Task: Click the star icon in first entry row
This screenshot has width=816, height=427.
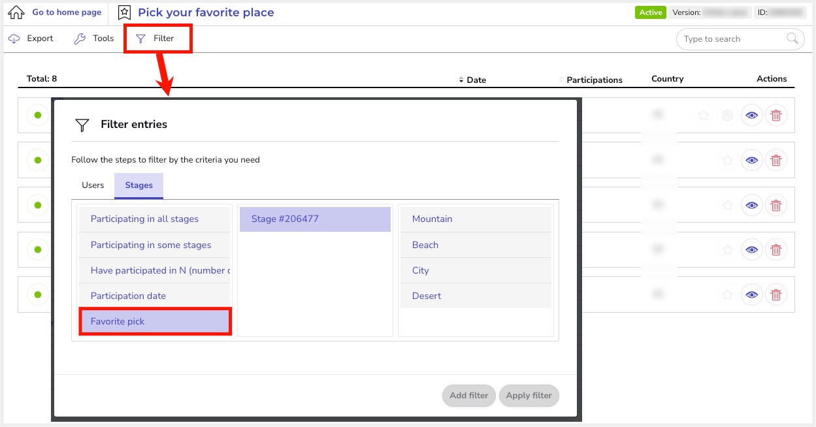Action: (x=703, y=116)
